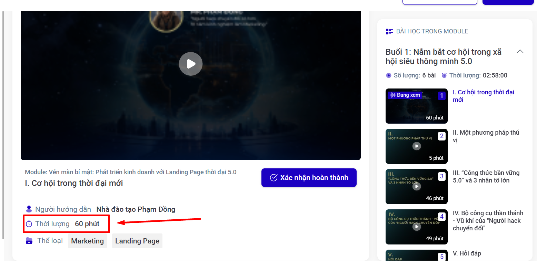Click the play icon on lesson 3 thumbnail
The image size is (537, 261).
pos(417,186)
